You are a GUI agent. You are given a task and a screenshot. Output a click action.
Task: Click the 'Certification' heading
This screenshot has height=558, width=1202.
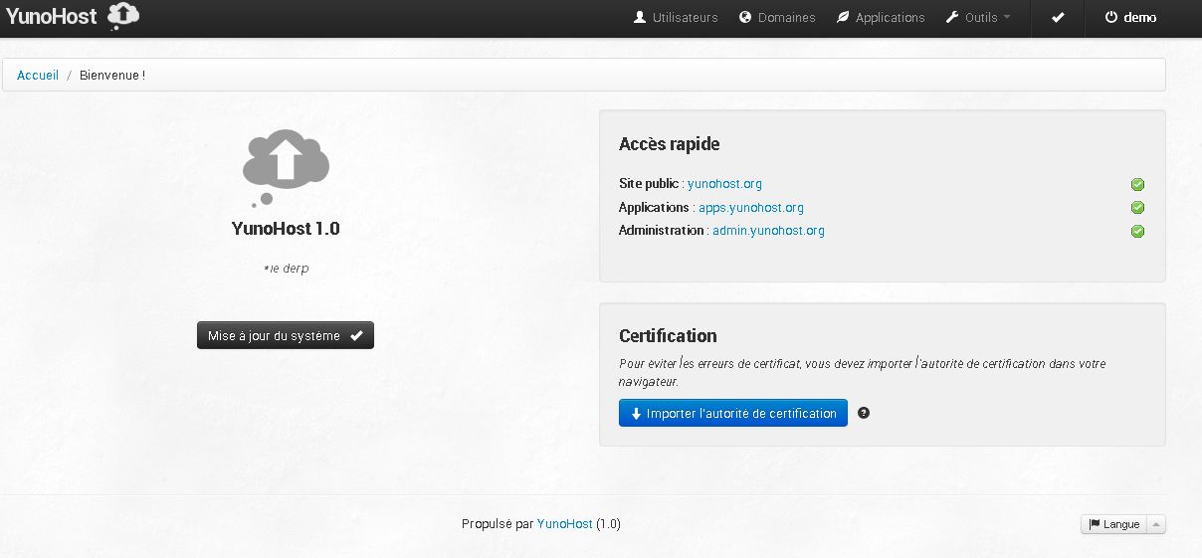pyautogui.click(x=668, y=336)
